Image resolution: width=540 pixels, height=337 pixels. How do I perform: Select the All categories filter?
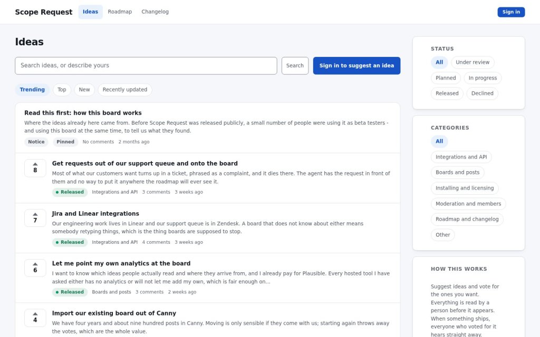439,141
